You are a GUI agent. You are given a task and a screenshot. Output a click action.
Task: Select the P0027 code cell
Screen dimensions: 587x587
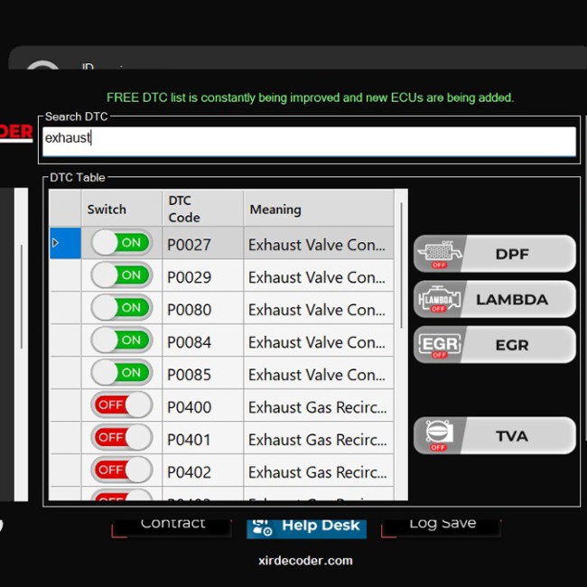pos(202,243)
